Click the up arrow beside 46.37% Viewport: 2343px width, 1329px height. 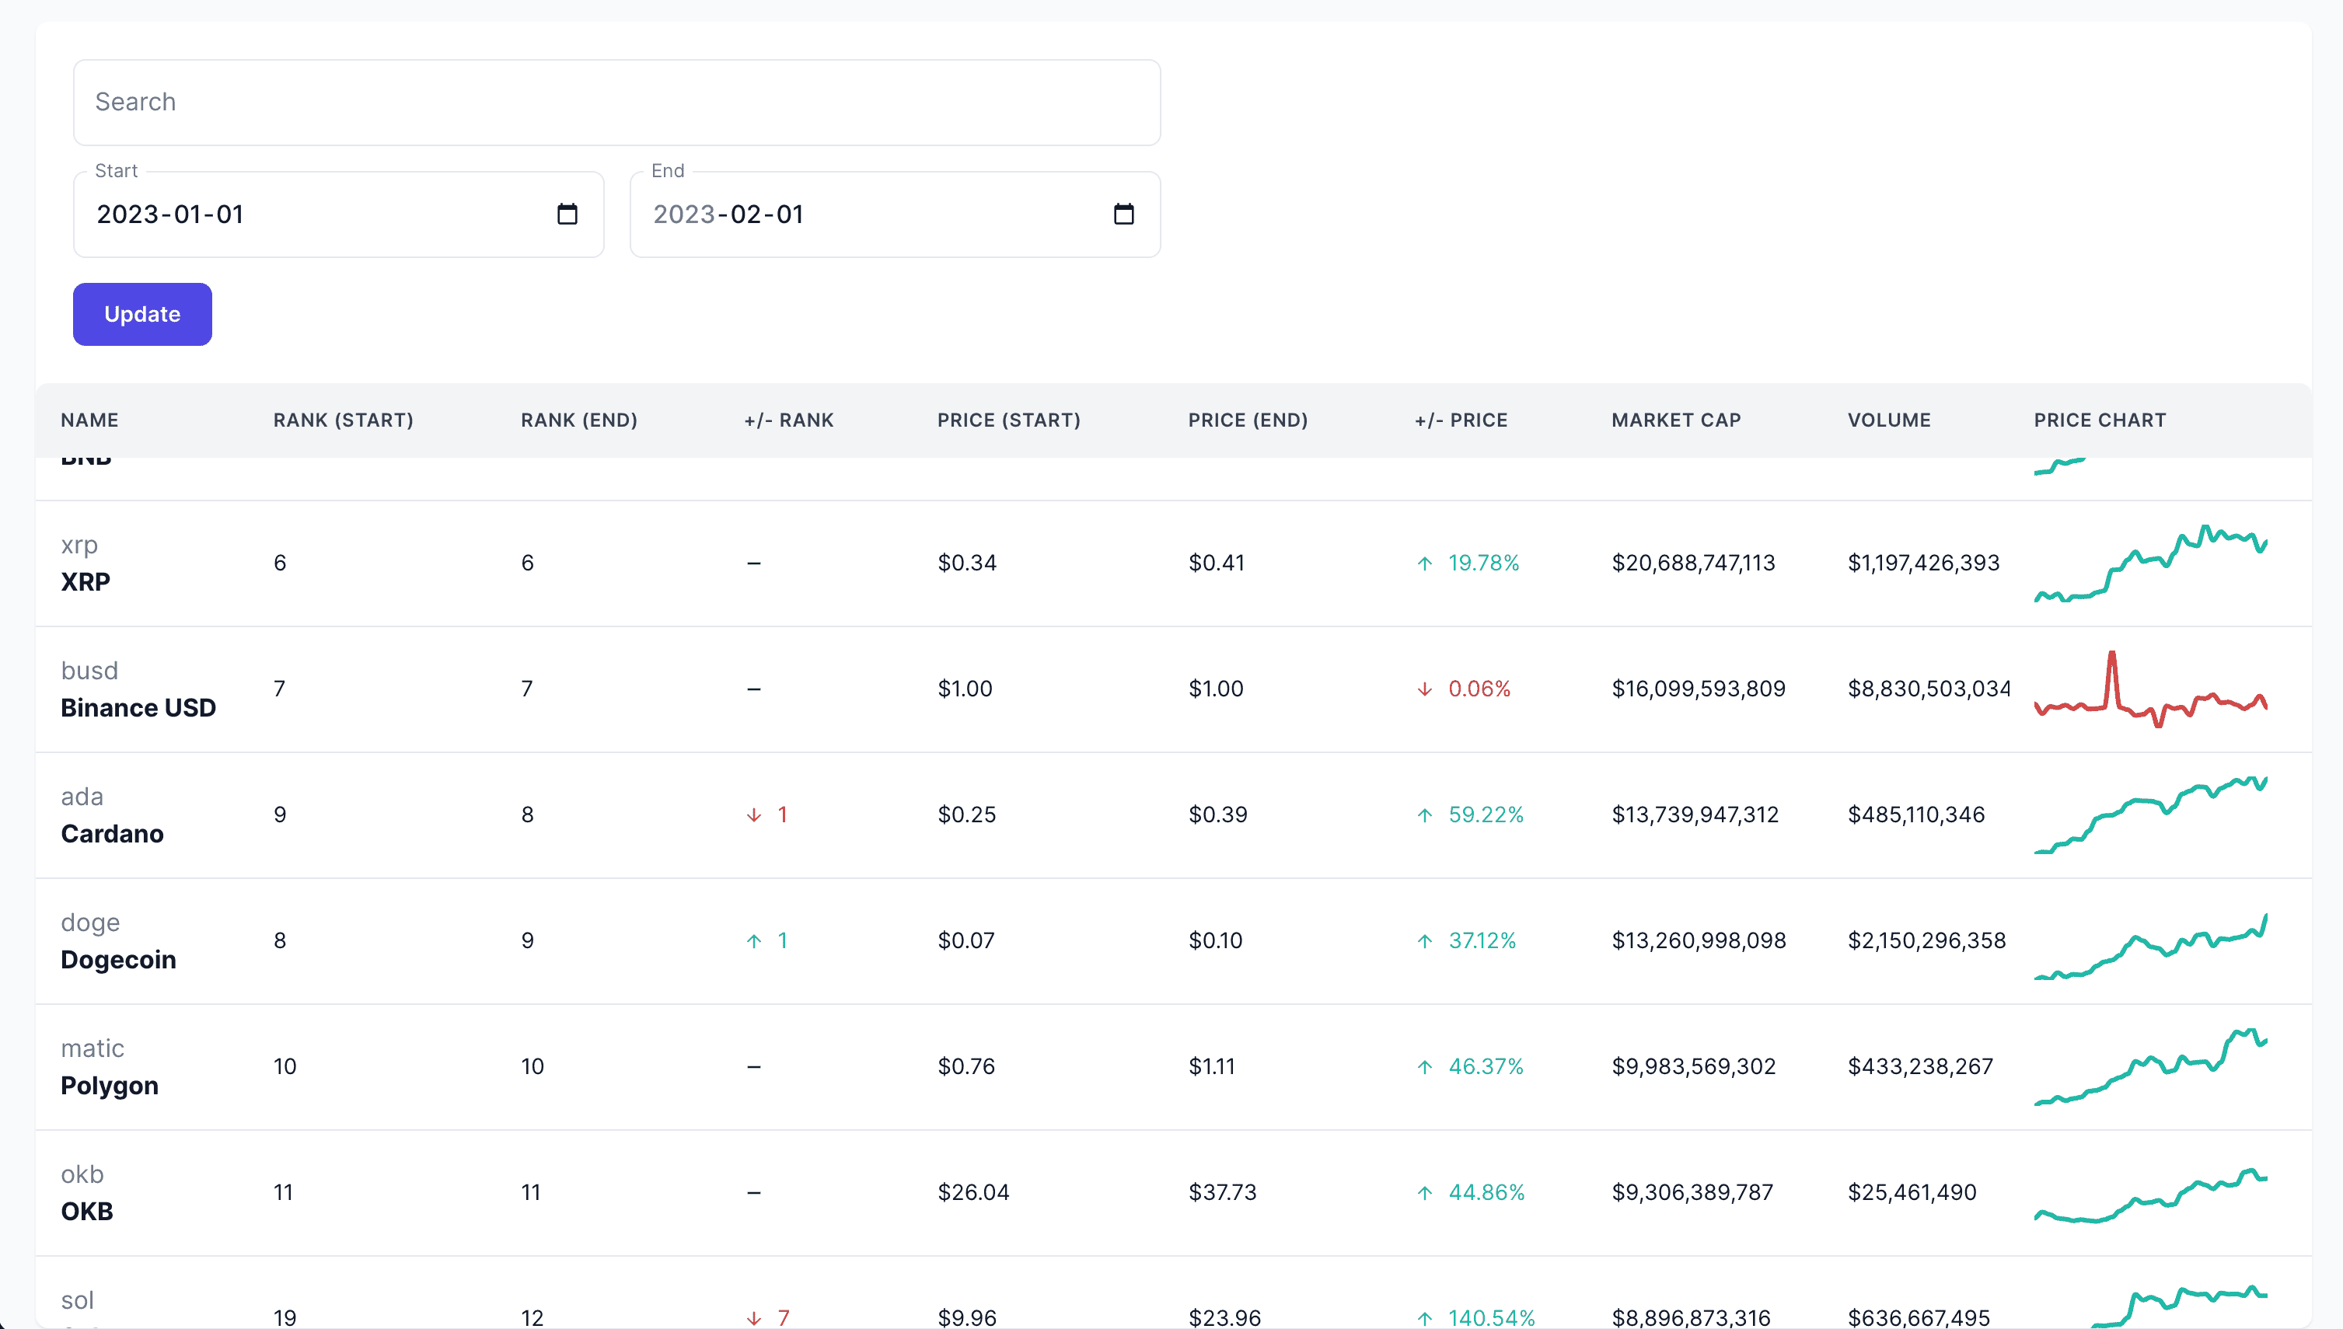[x=1425, y=1067]
